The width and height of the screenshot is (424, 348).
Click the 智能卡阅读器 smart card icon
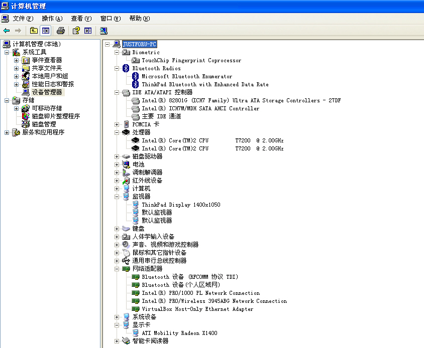click(x=126, y=340)
